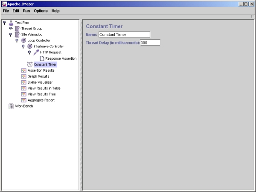Viewport: 256px width, 192px height.
Task: Click the Interleave Controller icon
Action: (30, 47)
